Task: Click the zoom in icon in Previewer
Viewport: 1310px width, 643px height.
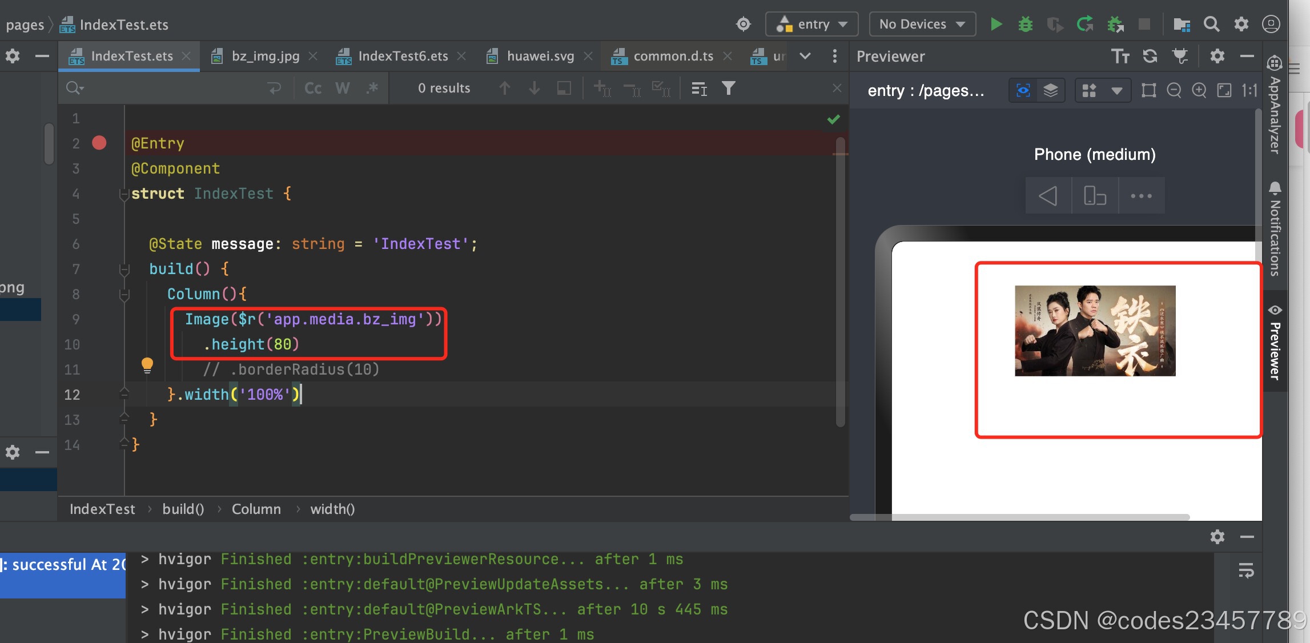Action: coord(1199,90)
